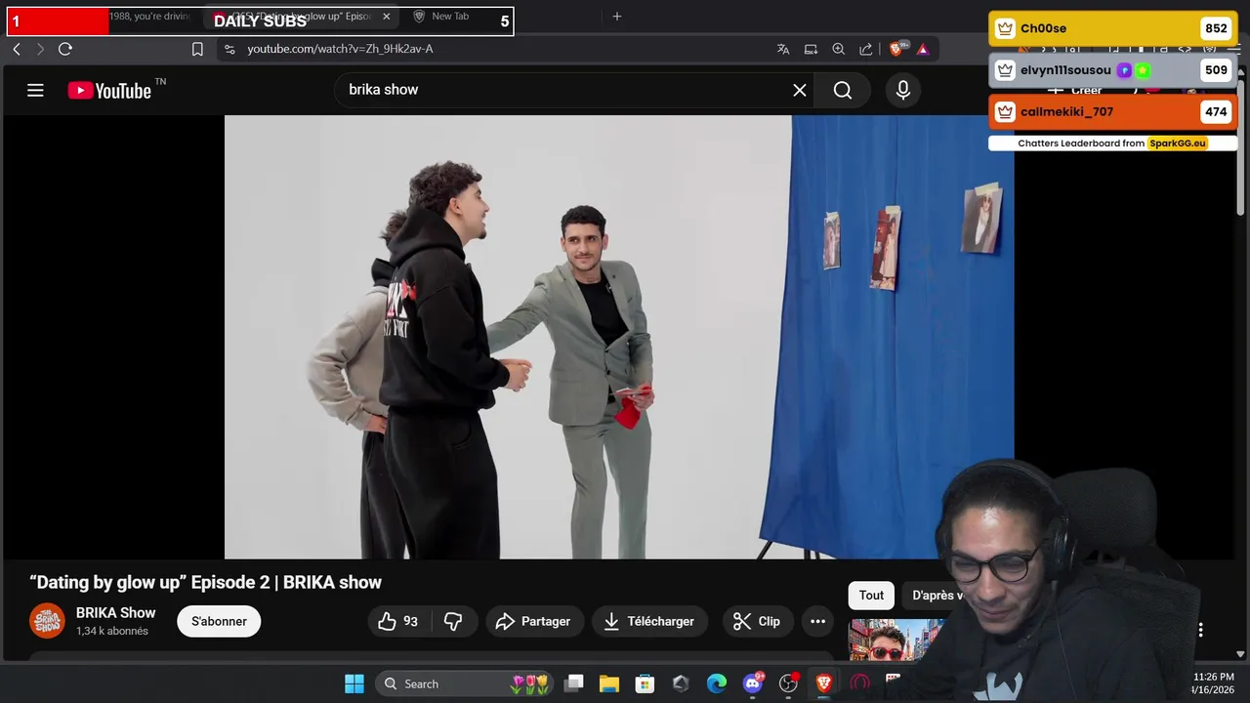Open the media cast icon in address bar

click(x=811, y=49)
